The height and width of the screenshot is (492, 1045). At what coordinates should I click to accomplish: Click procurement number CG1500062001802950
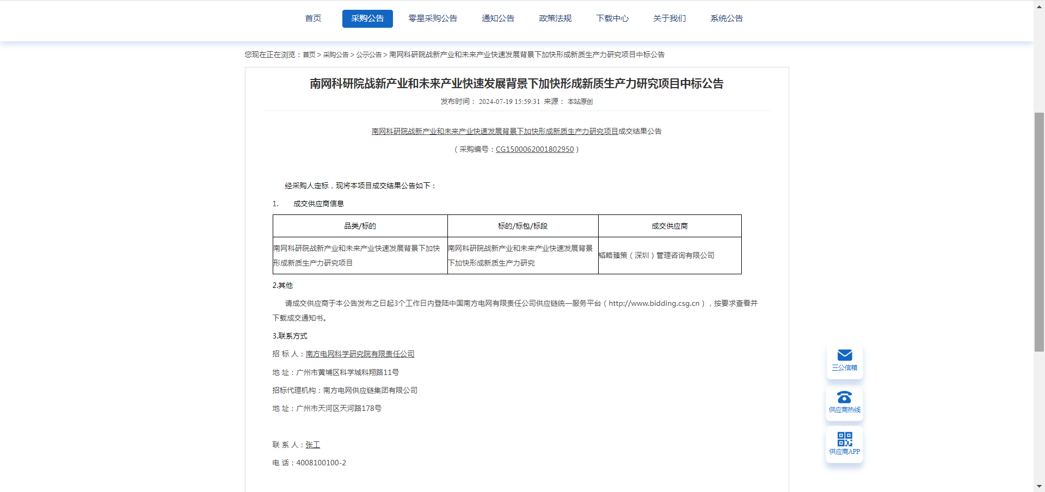tap(534, 149)
